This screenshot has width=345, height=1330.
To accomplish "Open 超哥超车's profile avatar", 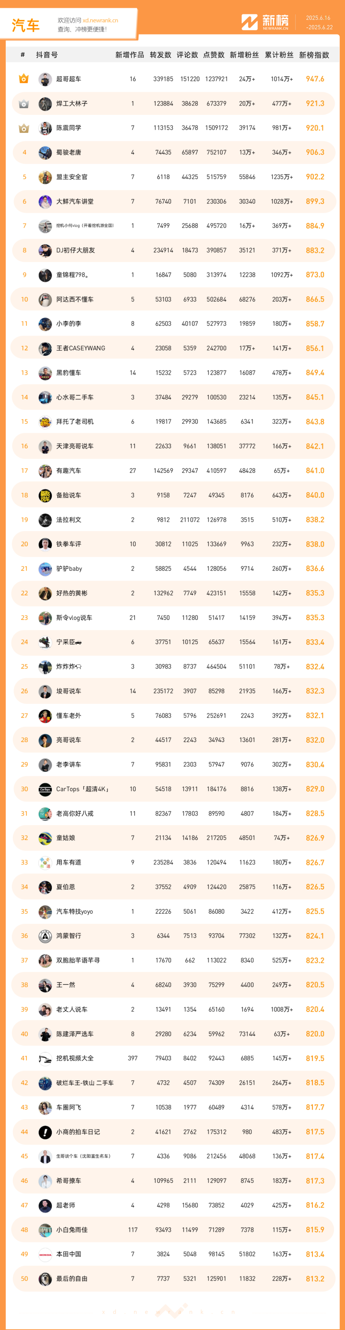I will coord(45,79).
